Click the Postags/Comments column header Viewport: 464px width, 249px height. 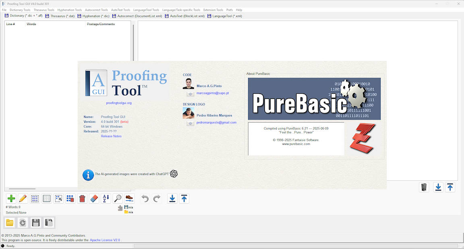(x=108, y=24)
